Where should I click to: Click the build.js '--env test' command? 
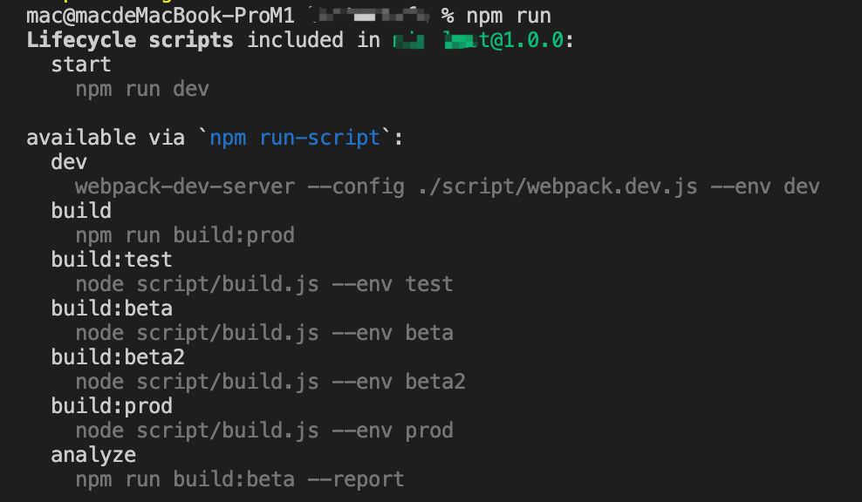point(264,284)
